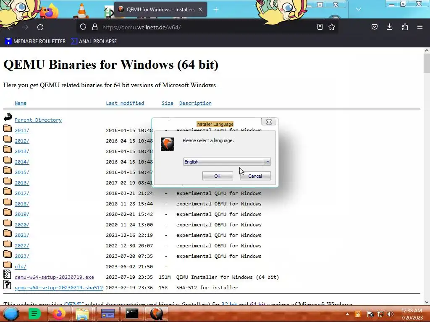Click the volume speaker tray icon
Screen dimensions: 430x322
coord(390,314)
